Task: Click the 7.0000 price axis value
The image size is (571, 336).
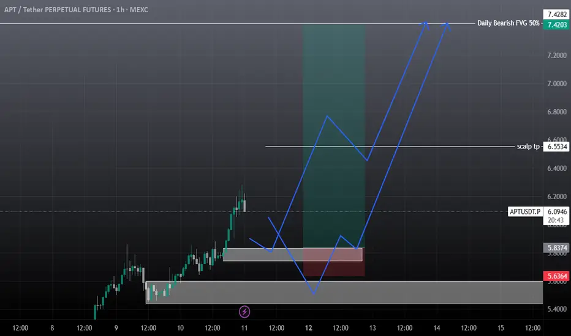Action: click(557, 84)
